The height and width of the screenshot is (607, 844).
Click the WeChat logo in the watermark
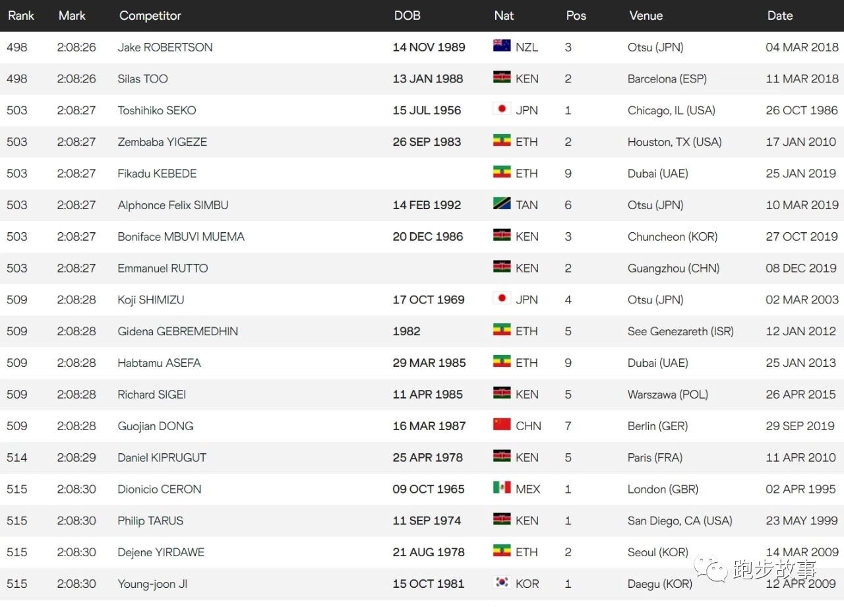click(711, 569)
